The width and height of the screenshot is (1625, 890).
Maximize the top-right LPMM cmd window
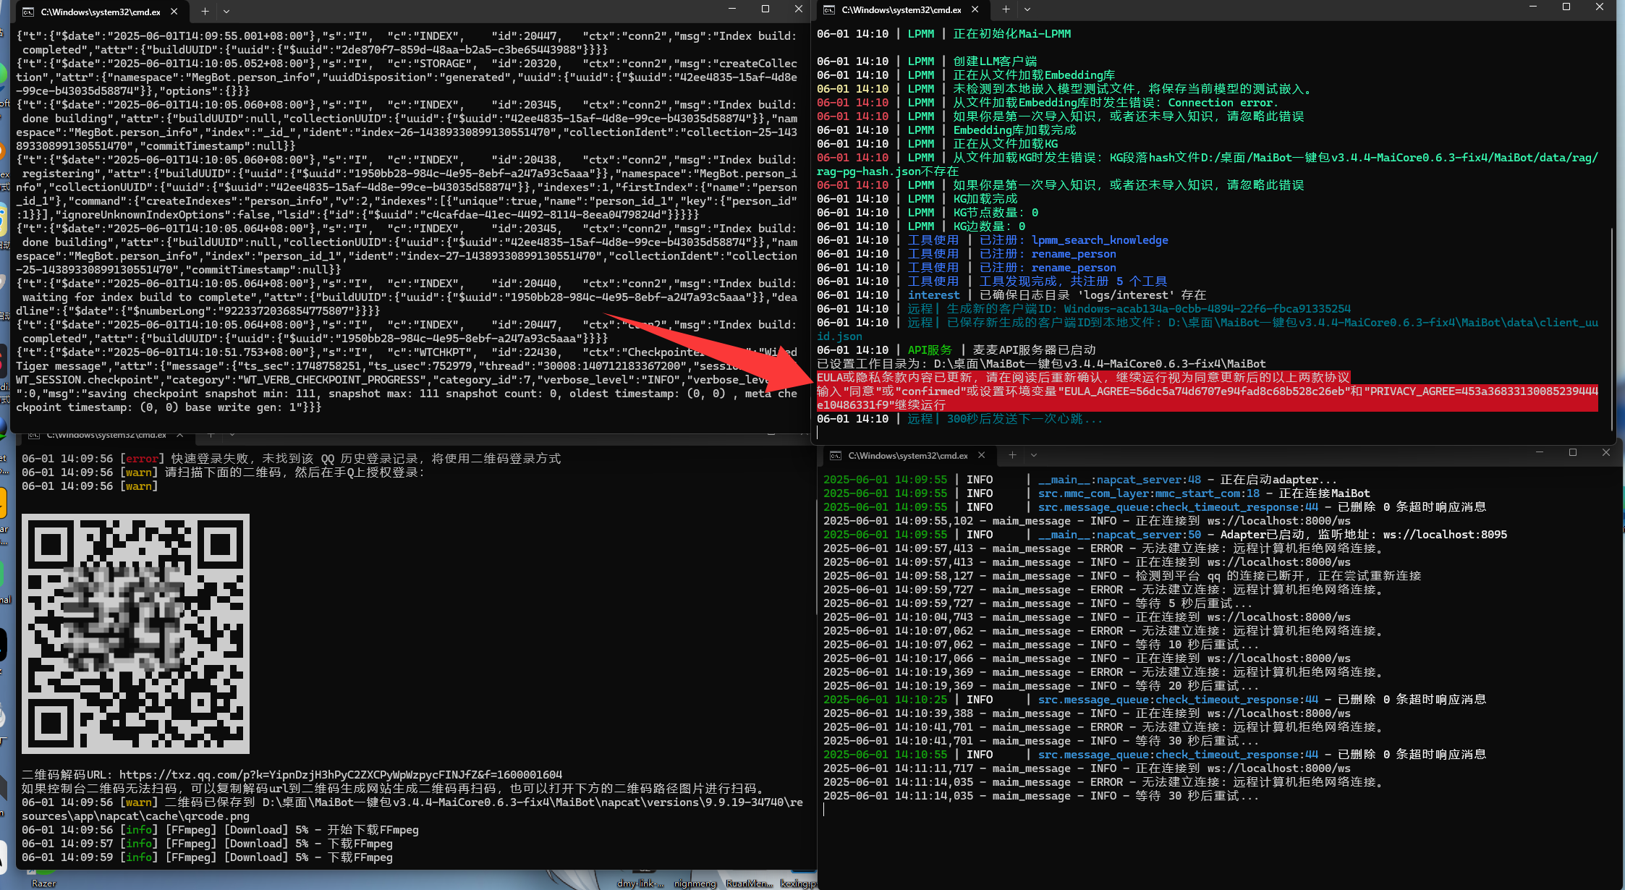coord(1566,7)
